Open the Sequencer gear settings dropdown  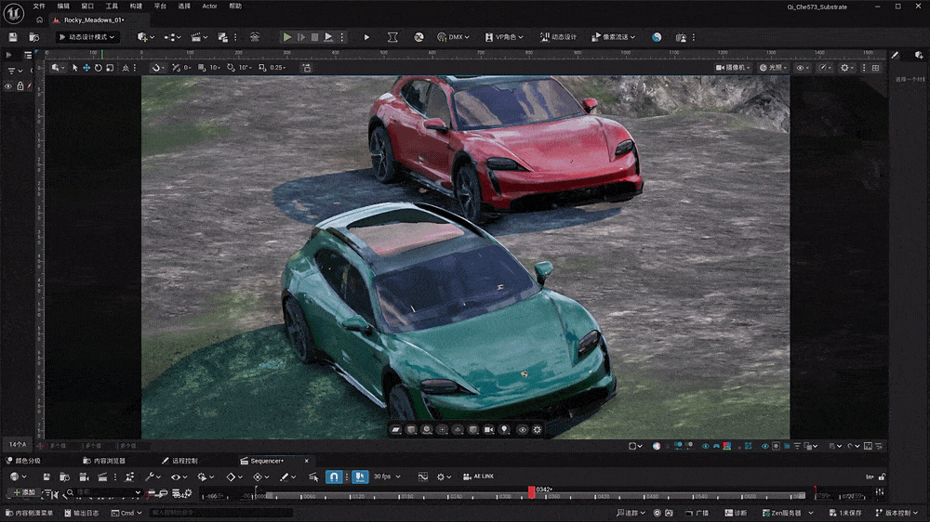click(x=444, y=476)
